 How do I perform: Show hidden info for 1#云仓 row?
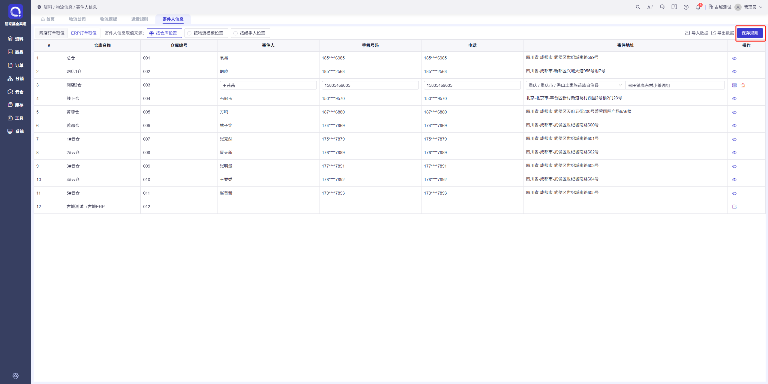(734, 139)
